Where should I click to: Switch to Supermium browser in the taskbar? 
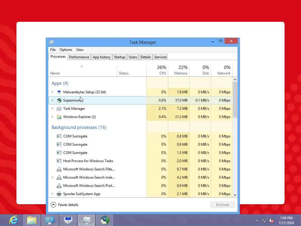coord(105,220)
